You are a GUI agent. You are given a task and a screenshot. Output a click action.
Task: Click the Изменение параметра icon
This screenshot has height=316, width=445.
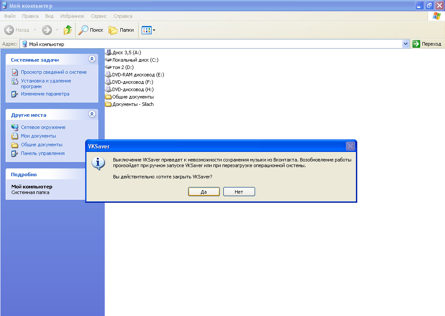tap(15, 94)
